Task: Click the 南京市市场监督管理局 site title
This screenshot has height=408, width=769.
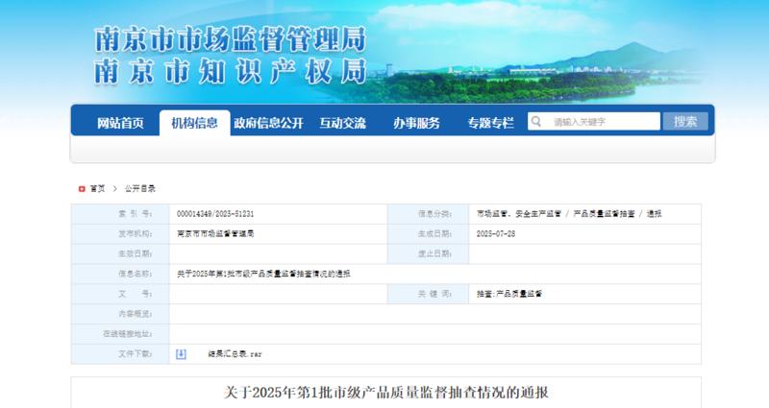Action: click(231, 39)
